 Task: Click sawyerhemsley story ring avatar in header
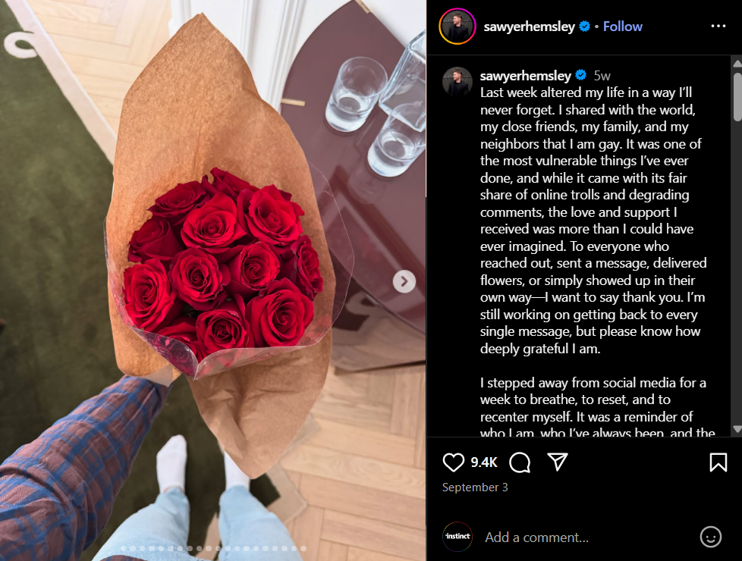click(x=457, y=27)
